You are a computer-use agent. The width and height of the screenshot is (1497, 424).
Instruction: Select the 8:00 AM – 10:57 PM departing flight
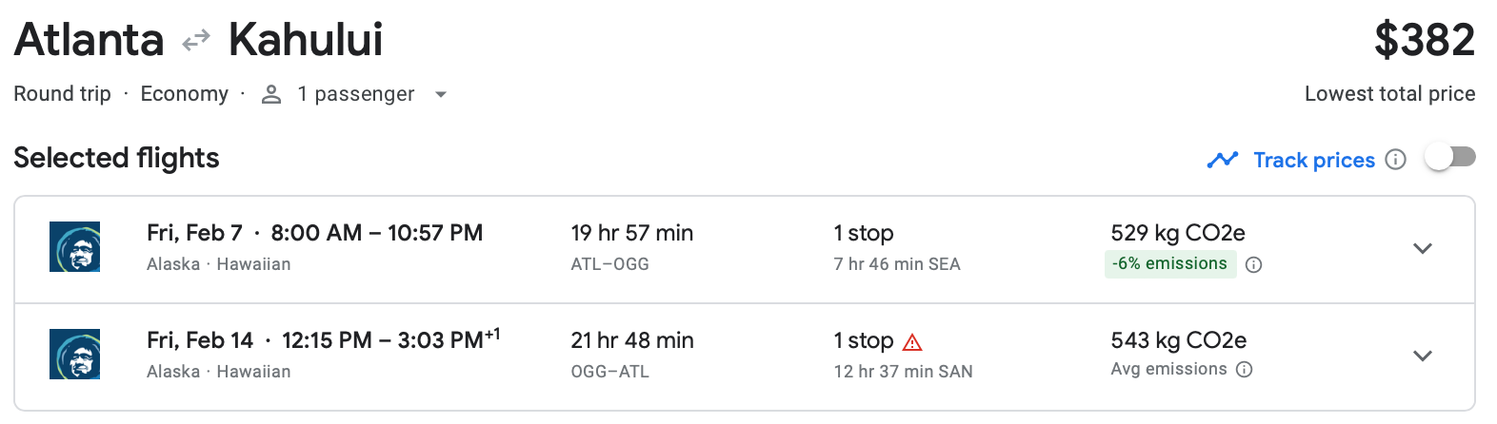point(376,233)
